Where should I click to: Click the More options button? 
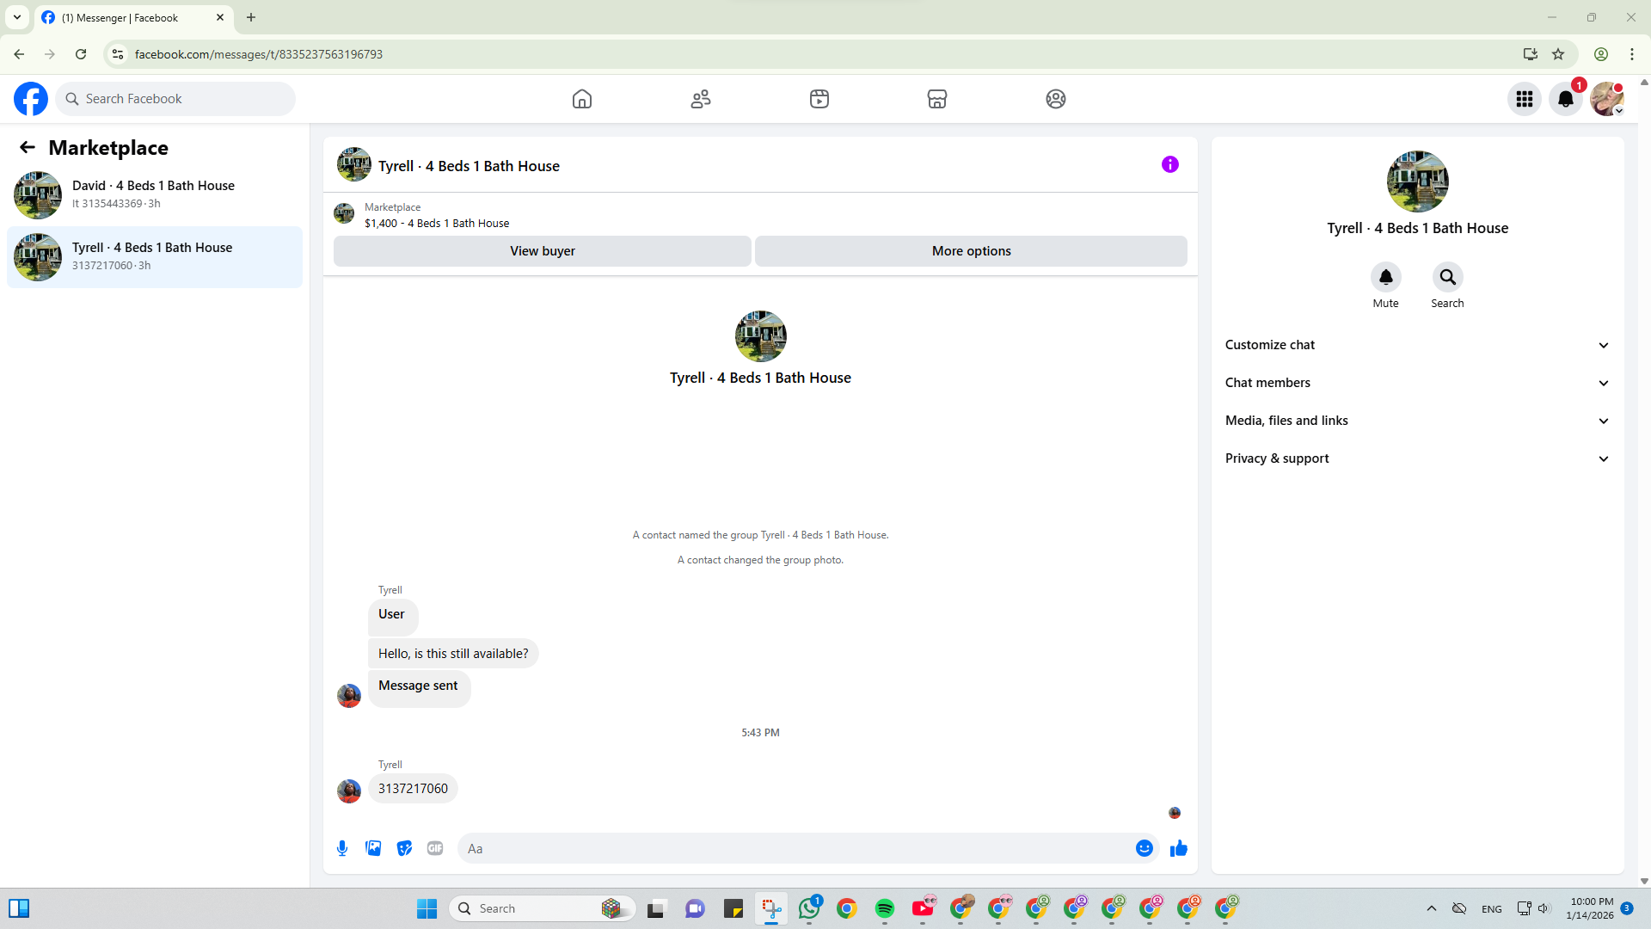point(971,251)
